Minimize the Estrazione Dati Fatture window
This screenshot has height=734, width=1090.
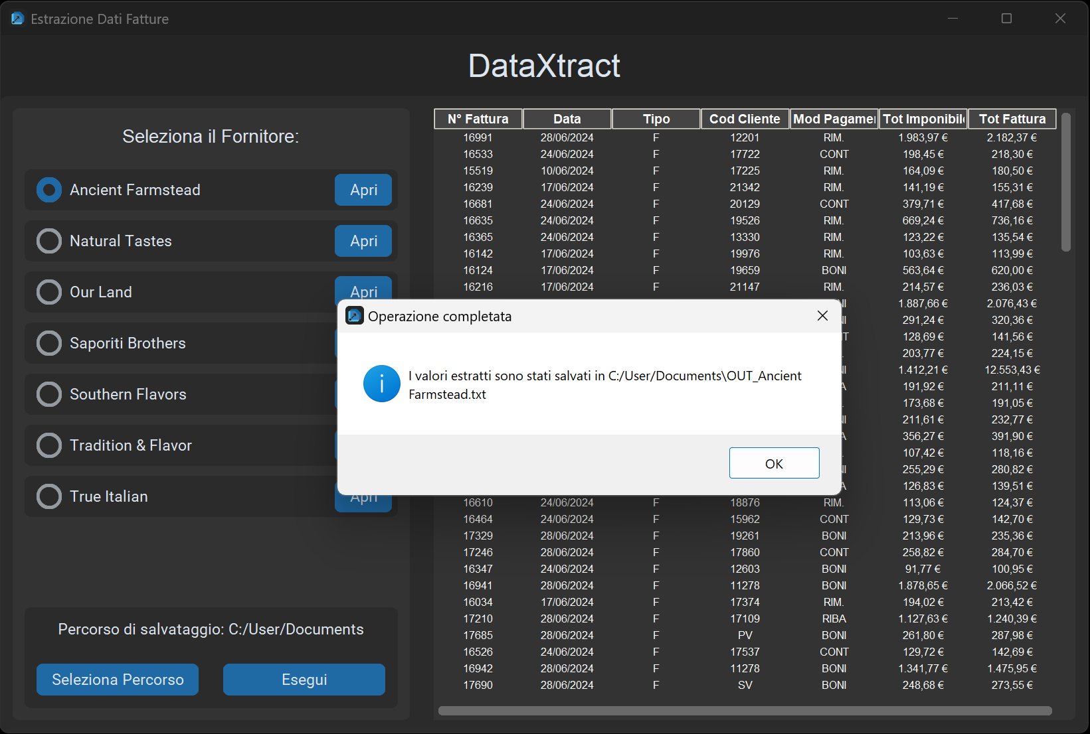point(953,19)
